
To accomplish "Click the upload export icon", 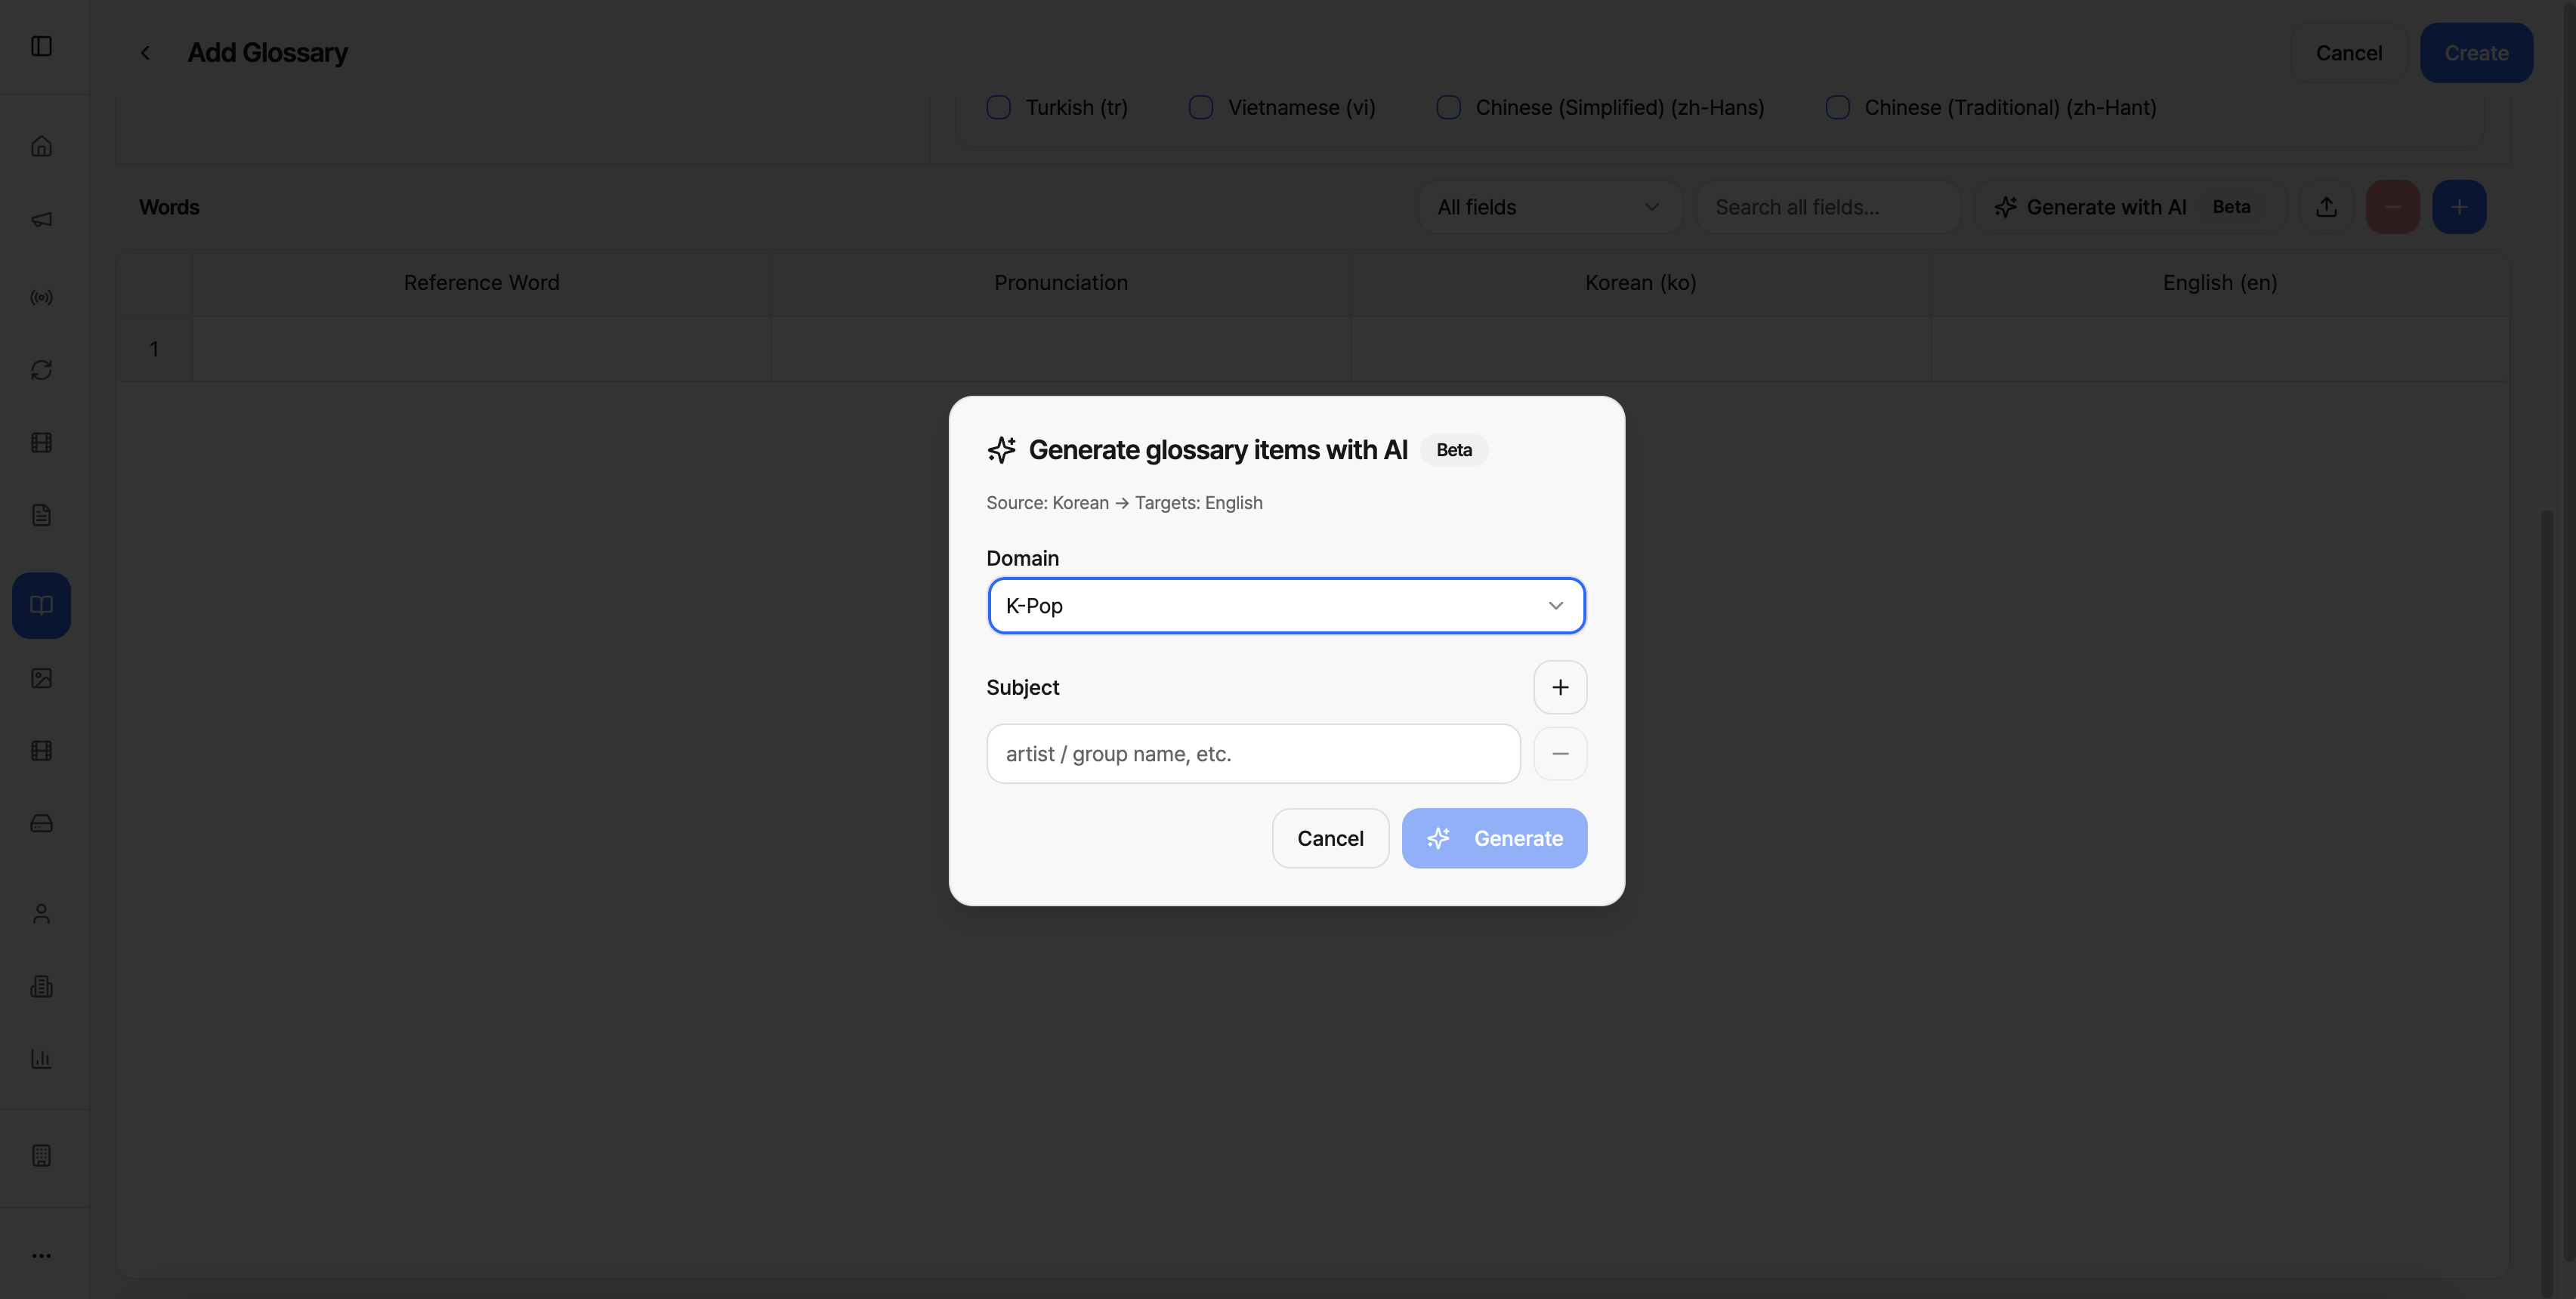I will point(2326,207).
